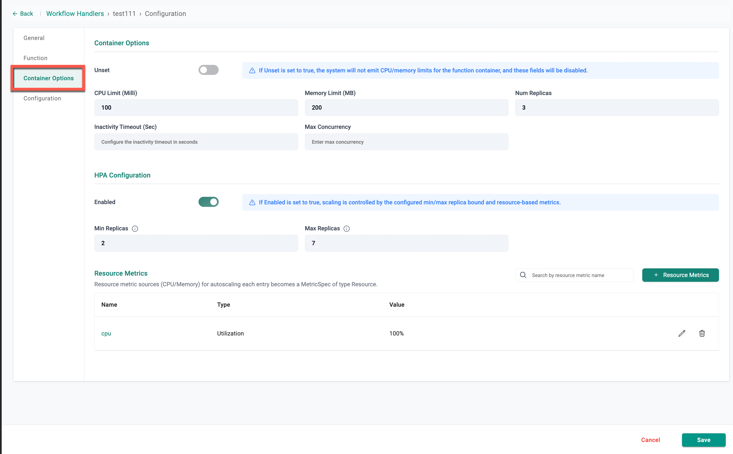This screenshot has width=733, height=454.
Task: Cancel the configuration changes
Action: pos(650,440)
